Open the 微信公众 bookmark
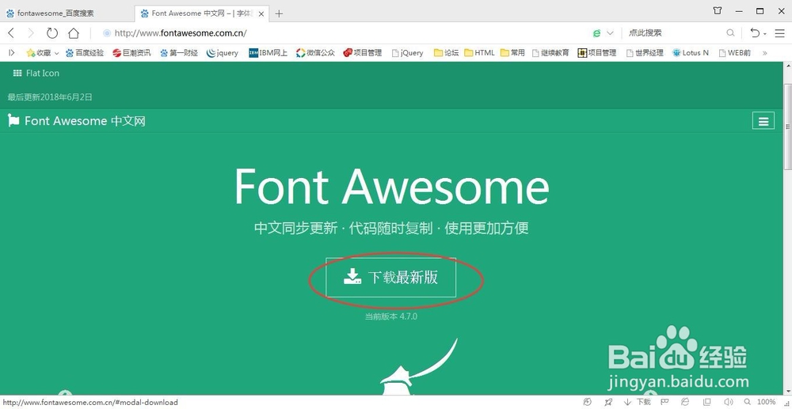The image size is (792, 409). 316,52
